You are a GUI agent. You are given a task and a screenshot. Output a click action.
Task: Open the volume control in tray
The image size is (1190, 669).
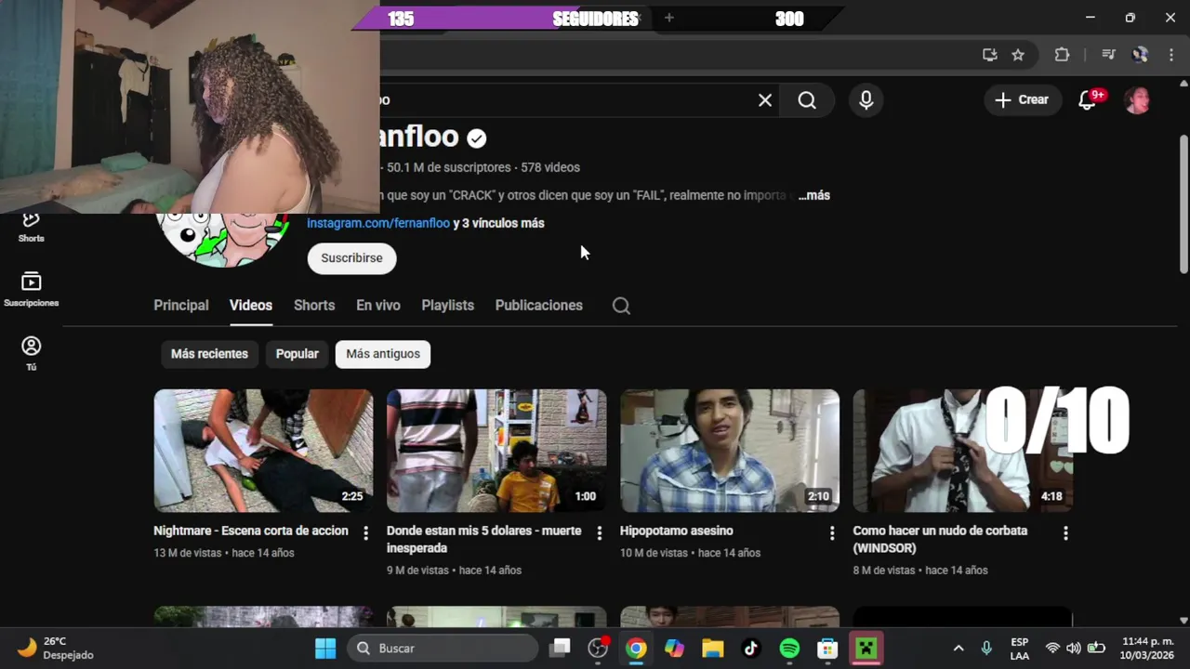click(1074, 648)
